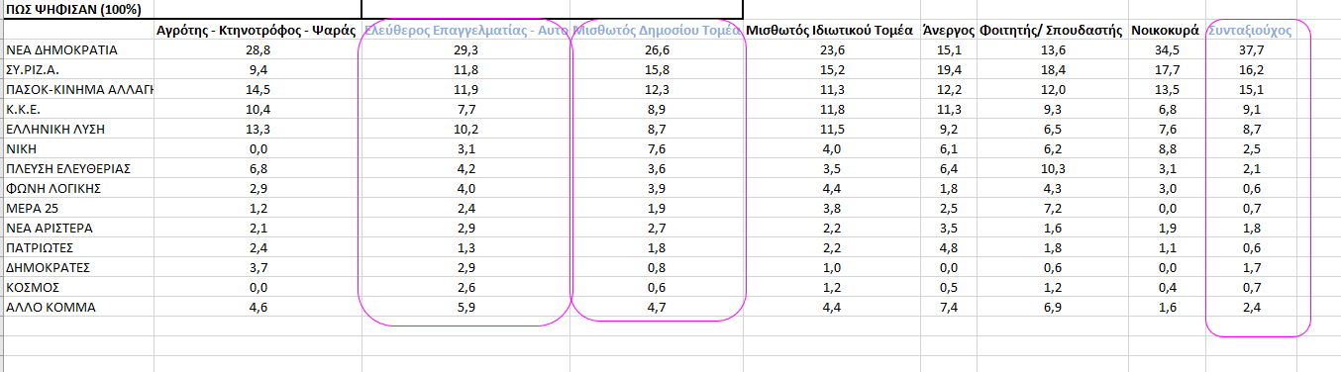Select row label 'ΠΛΕΥΣΗ ΕΛΕΥΘΕΡΙΑΣ'
Screen dimensions: 1341x372
tap(68, 169)
